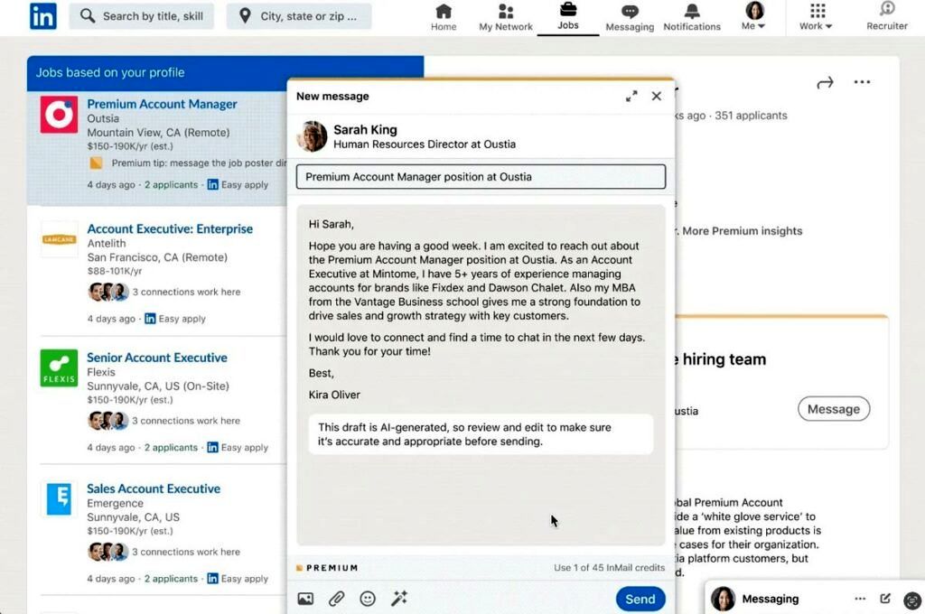Attach an image to the message
Viewport: 925px width, 614px height.
tap(305, 599)
